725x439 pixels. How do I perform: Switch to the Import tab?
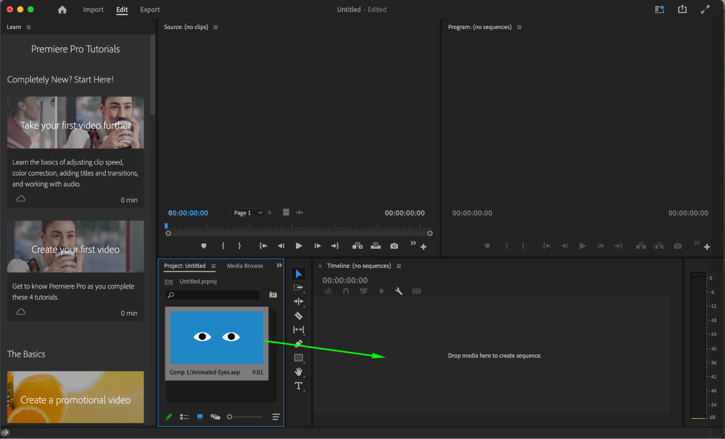tap(93, 10)
